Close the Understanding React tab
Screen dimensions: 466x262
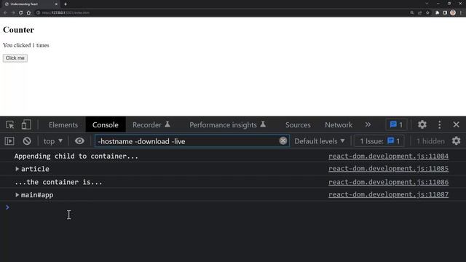[56, 4]
